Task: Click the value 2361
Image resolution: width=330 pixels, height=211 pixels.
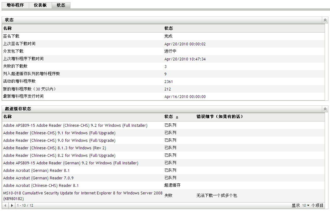Action: pos(168,82)
